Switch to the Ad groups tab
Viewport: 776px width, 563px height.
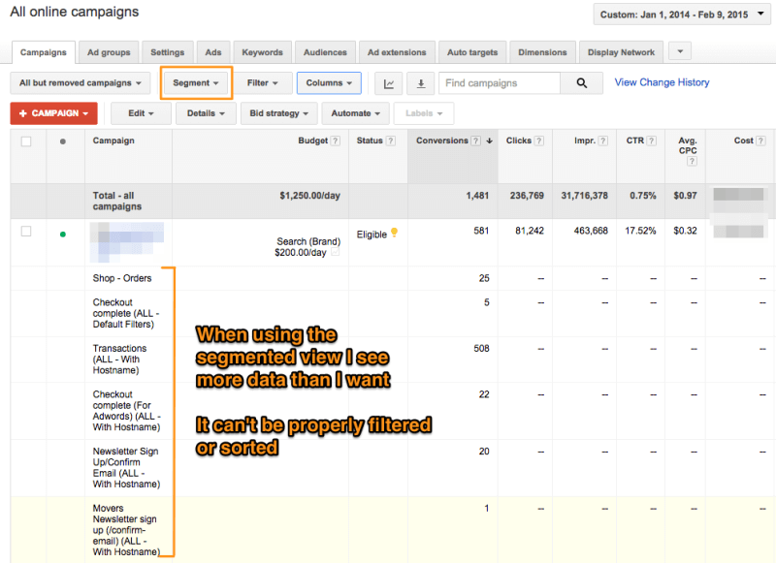click(x=109, y=52)
